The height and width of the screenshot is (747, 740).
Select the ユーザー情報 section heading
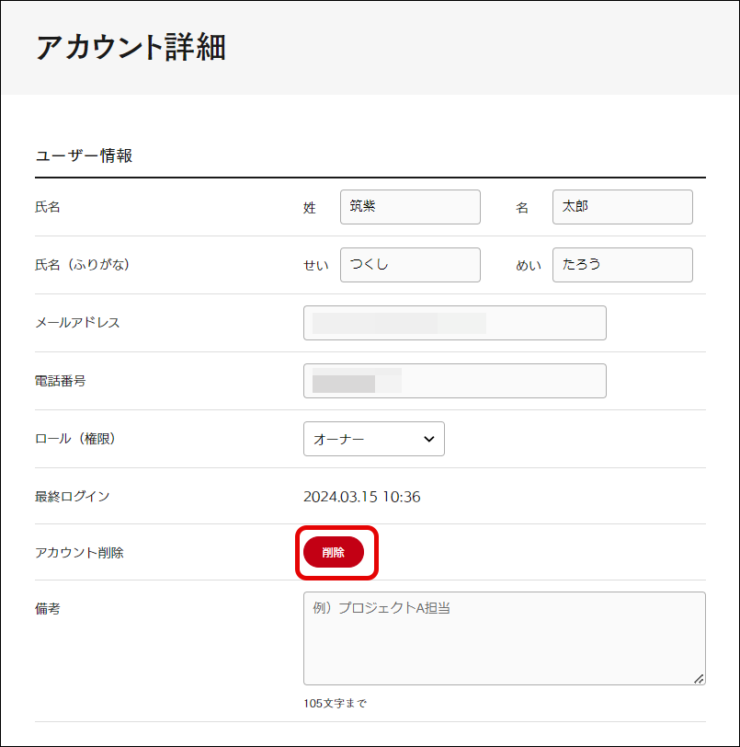(x=84, y=156)
